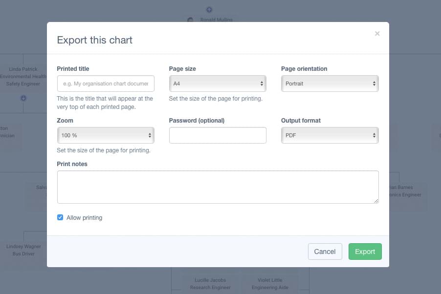Open the Output format dropdown
The height and width of the screenshot is (294, 441).
pos(330,135)
